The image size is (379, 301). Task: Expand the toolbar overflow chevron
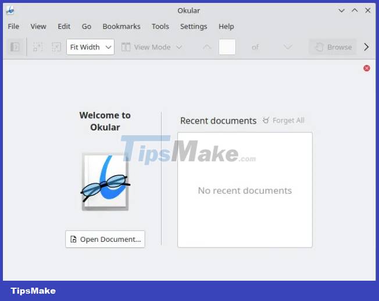pos(366,47)
